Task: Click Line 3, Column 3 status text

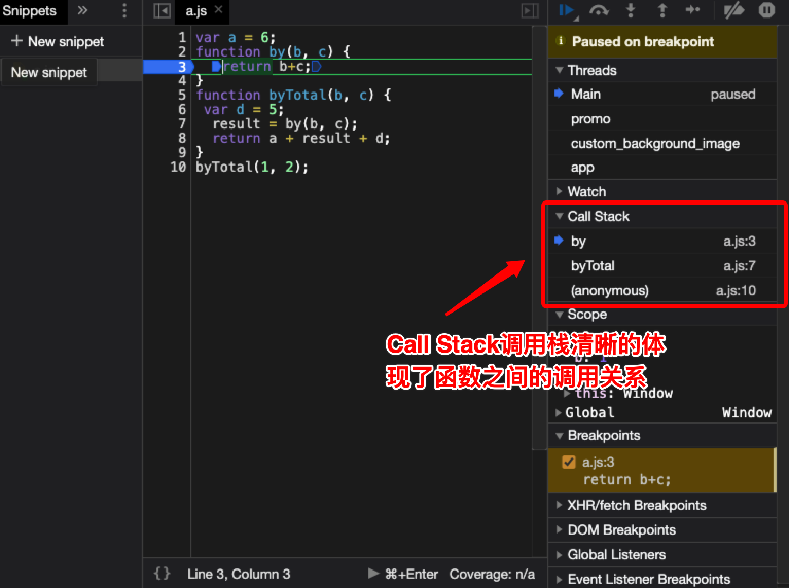Action: coord(239,574)
